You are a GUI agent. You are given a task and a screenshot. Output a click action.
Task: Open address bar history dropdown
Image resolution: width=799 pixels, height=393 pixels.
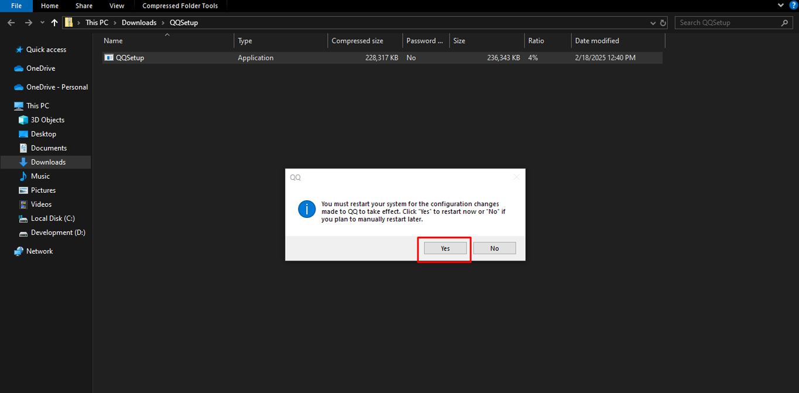click(x=653, y=23)
